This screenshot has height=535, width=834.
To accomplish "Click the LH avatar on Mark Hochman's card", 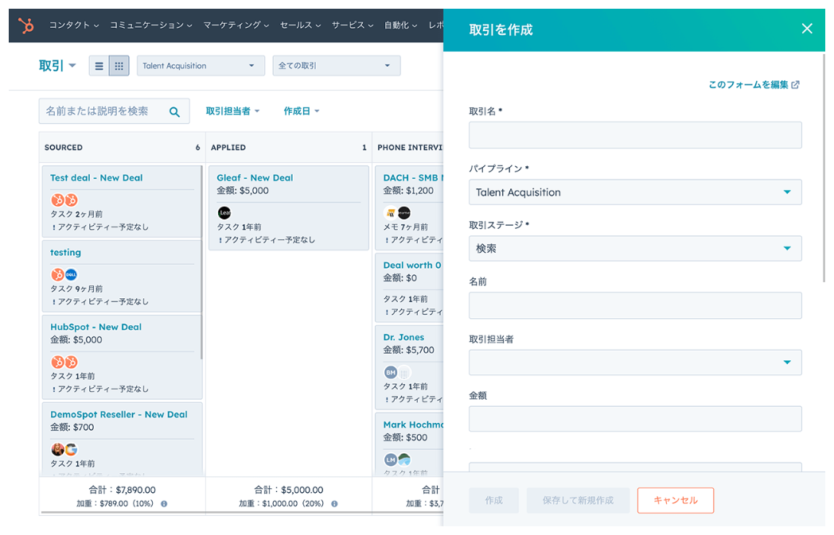I will tap(390, 459).
